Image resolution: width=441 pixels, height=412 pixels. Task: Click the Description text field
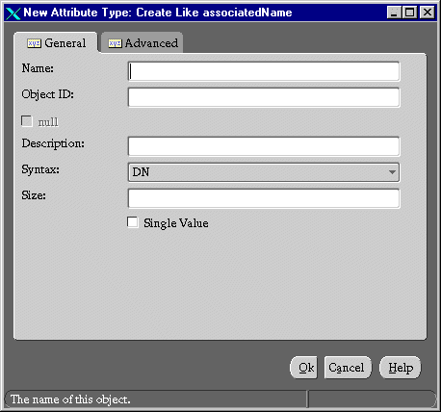(x=264, y=146)
